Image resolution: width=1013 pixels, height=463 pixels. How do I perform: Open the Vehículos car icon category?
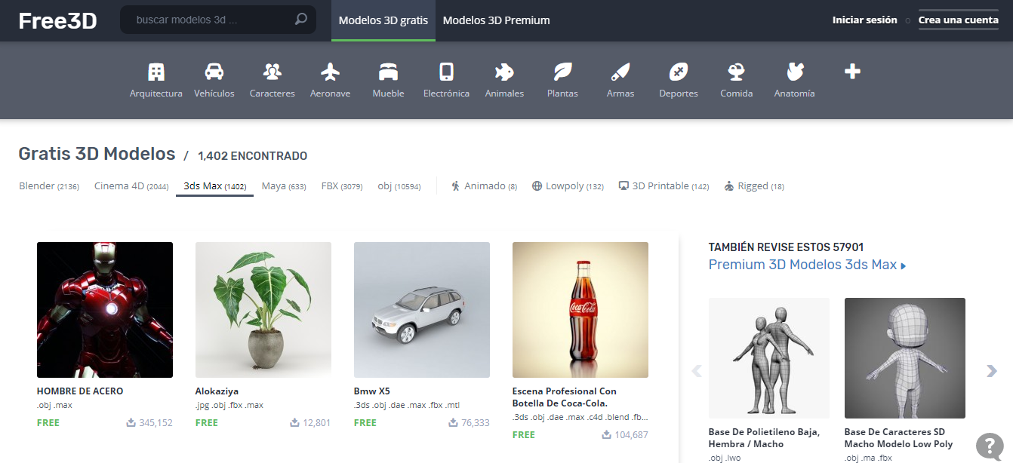tap(214, 81)
